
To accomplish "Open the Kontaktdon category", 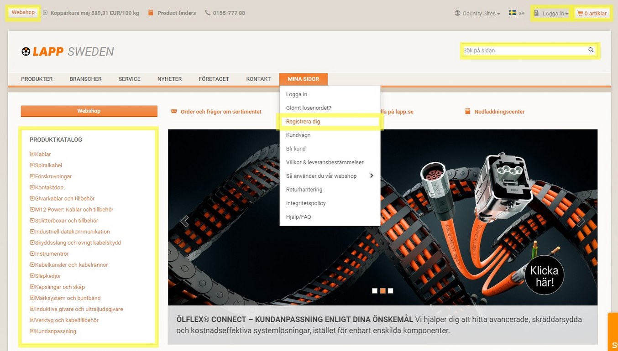I will click(49, 187).
